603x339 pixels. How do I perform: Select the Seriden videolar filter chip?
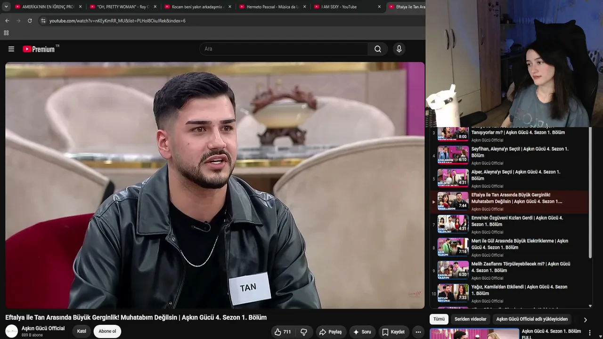coord(470,319)
